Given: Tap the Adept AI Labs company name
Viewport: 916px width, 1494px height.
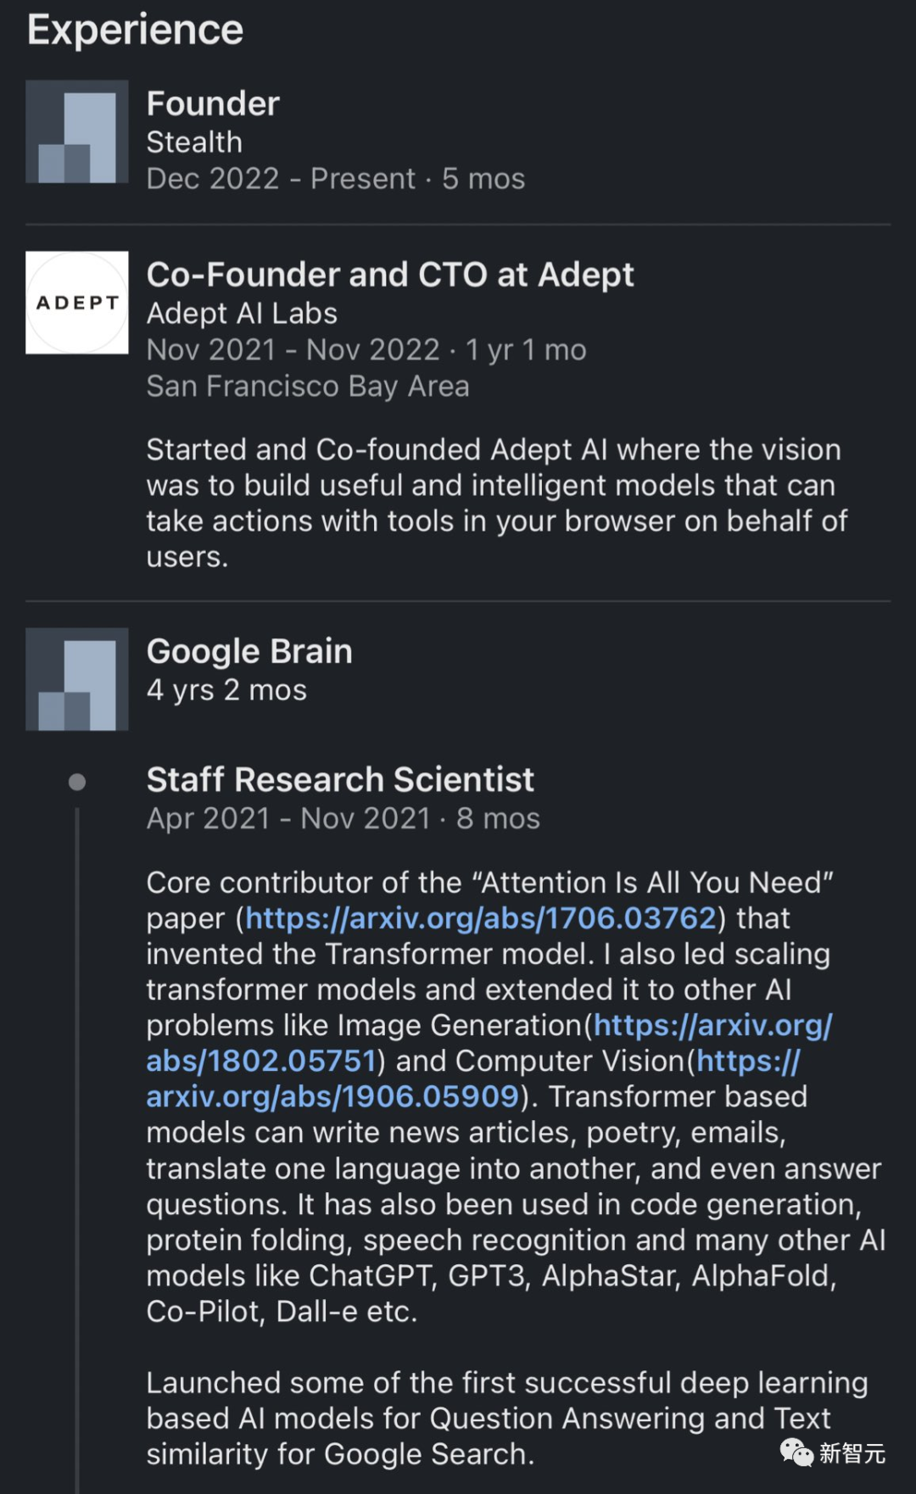Looking at the screenshot, I should click(x=242, y=314).
